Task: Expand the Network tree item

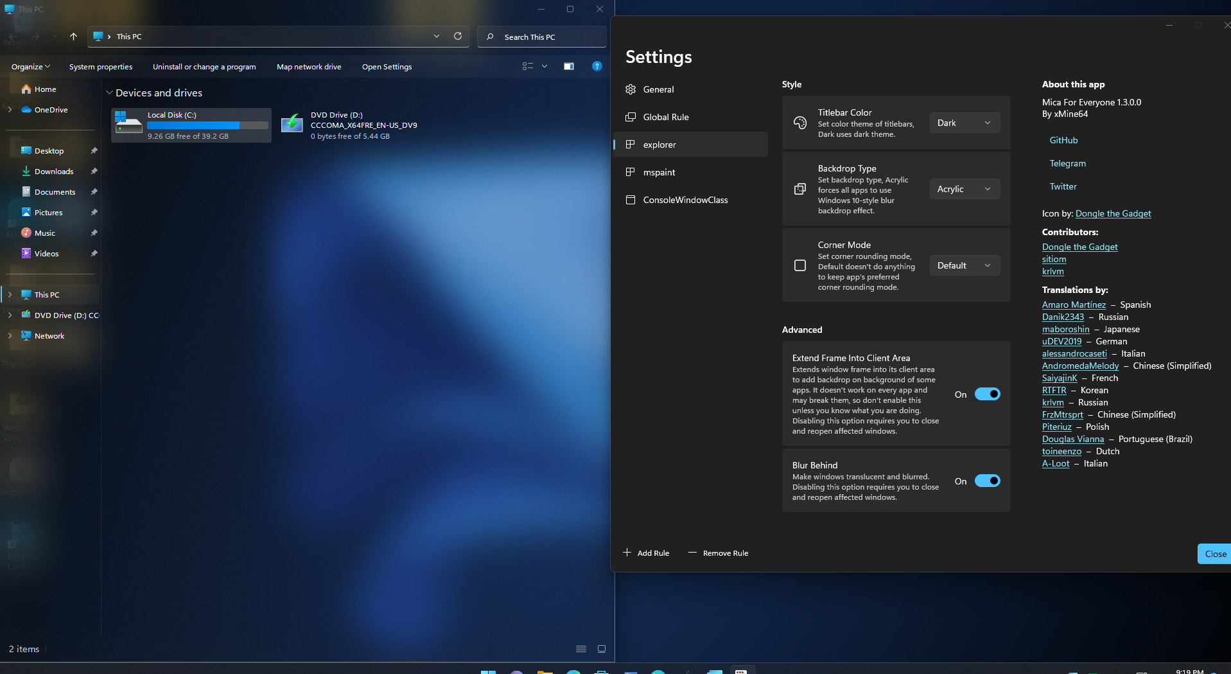Action: 10,335
